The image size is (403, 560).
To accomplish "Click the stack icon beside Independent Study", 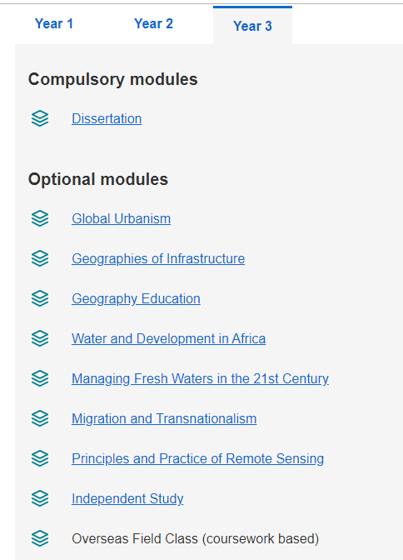I will pos(40,498).
